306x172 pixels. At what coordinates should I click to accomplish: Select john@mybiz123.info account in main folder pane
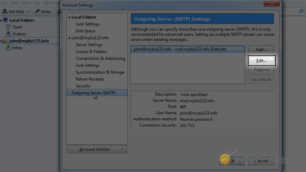(x=29, y=41)
